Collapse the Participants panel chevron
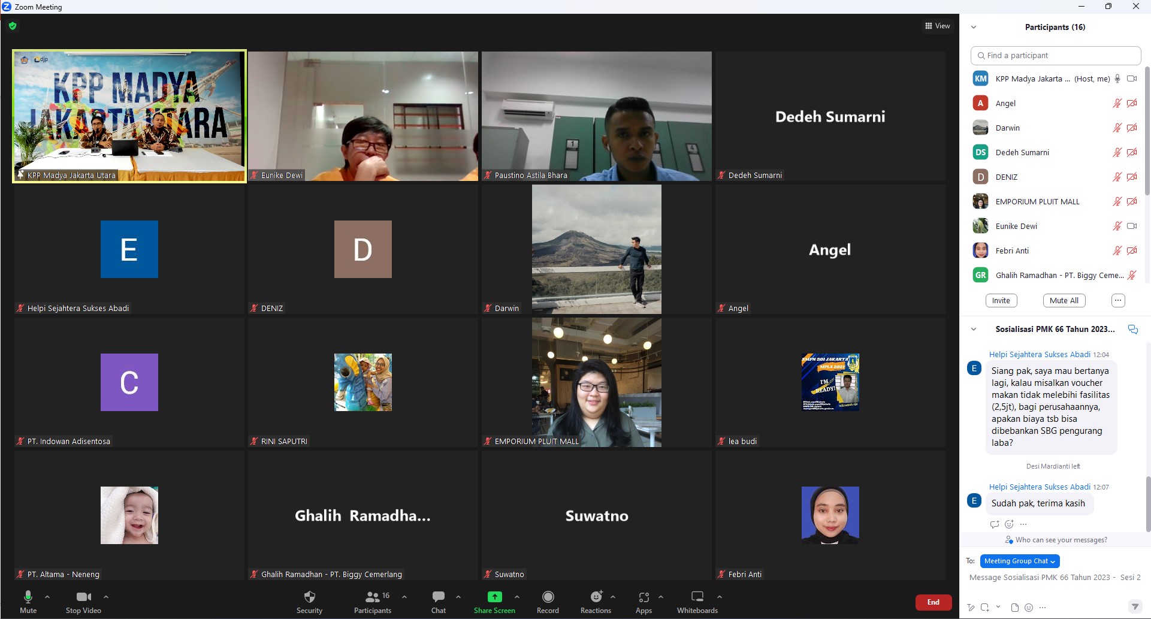Image resolution: width=1151 pixels, height=619 pixels. point(974,27)
